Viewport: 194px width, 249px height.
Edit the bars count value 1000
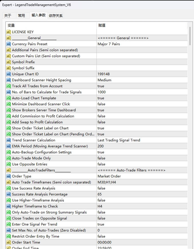click(x=142, y=92)
